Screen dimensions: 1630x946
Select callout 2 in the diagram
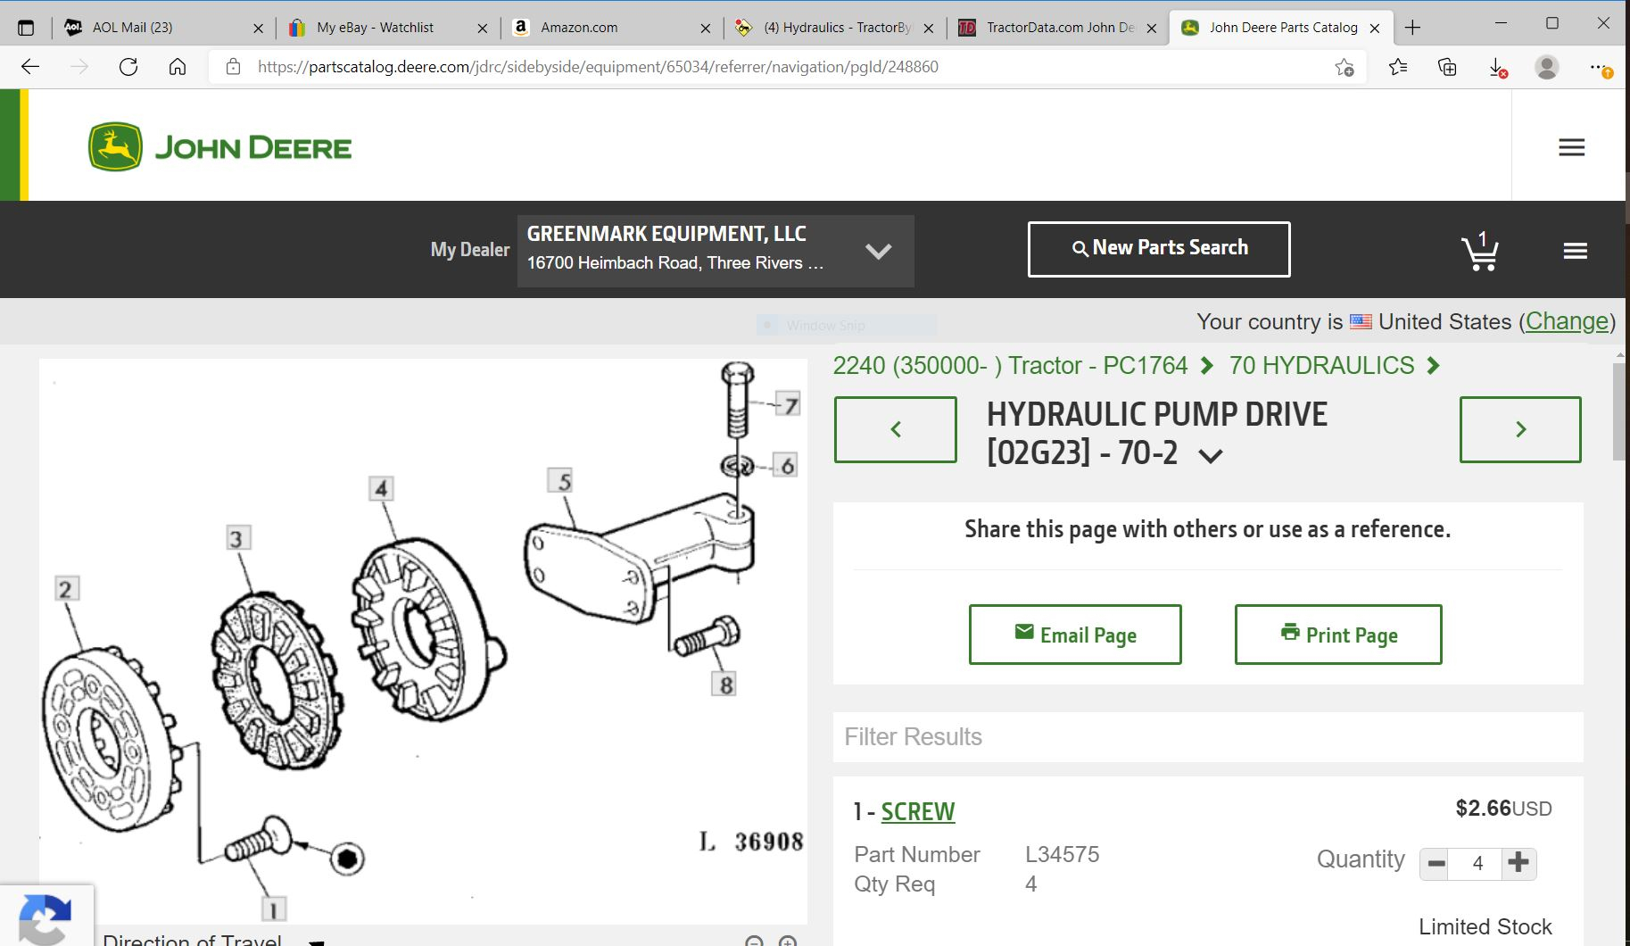coord(66,589)
